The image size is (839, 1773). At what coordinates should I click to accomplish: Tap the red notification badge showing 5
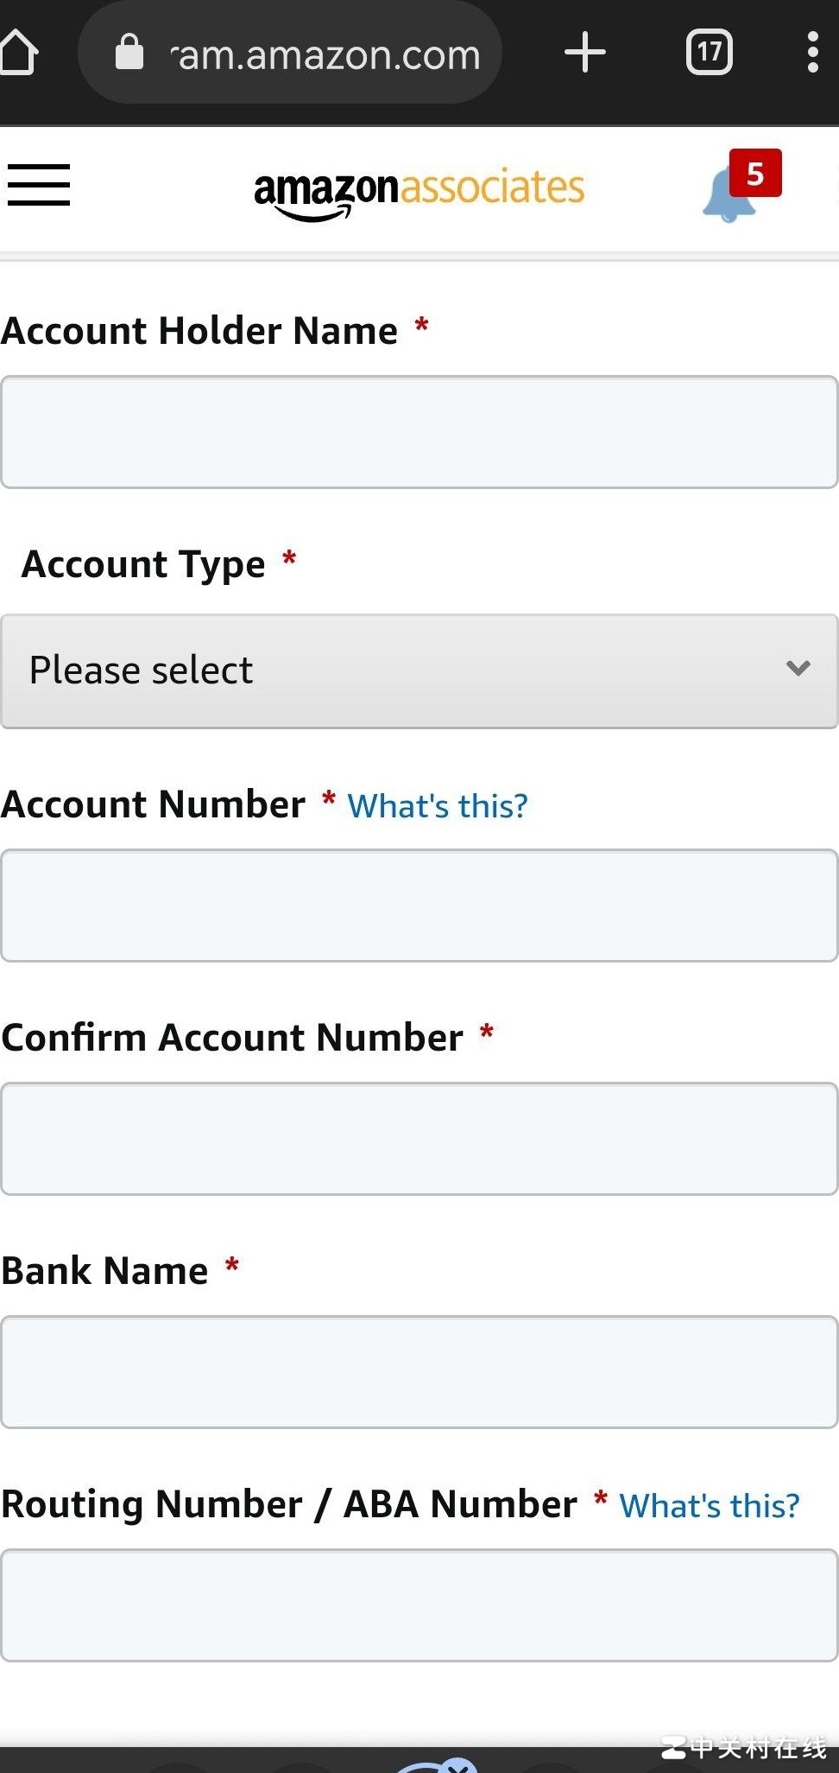click(x=755, y=173)
